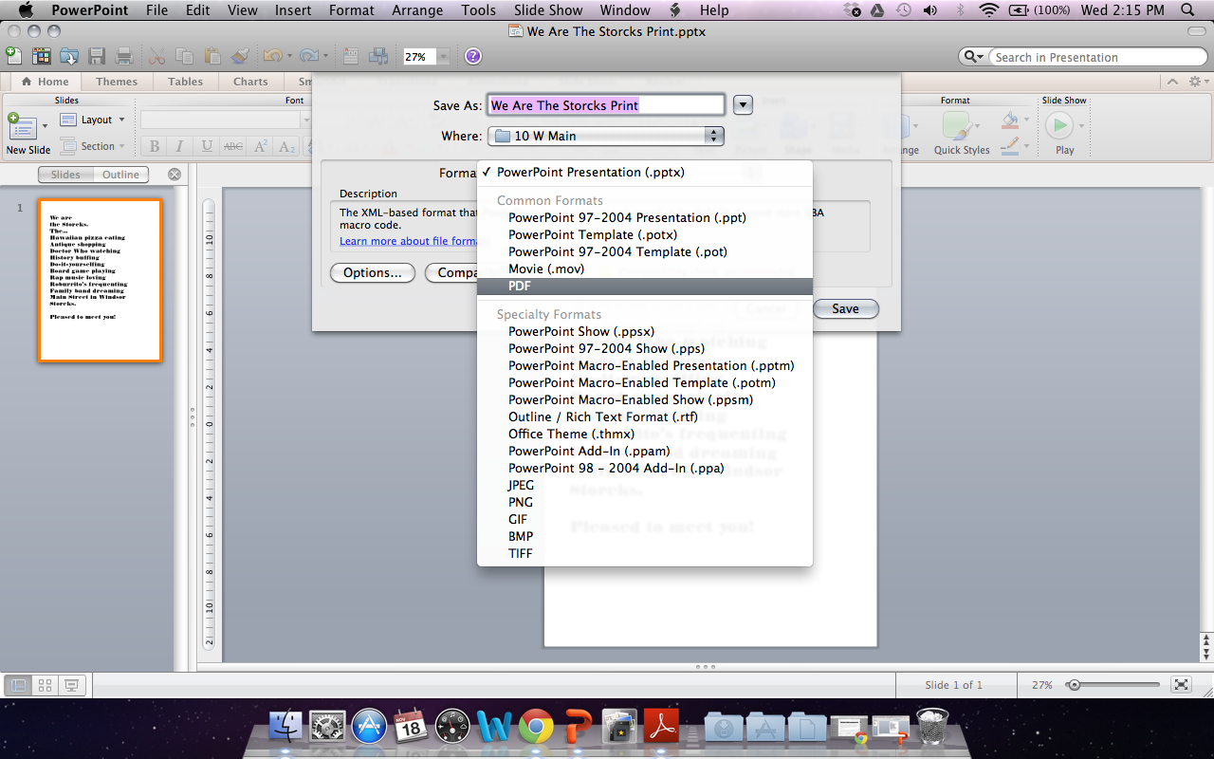Select Outline / Rich Text Format (.rtf)
Image resolution: width=1214 pixels, height=759 pixels.
tap(645, 417)
